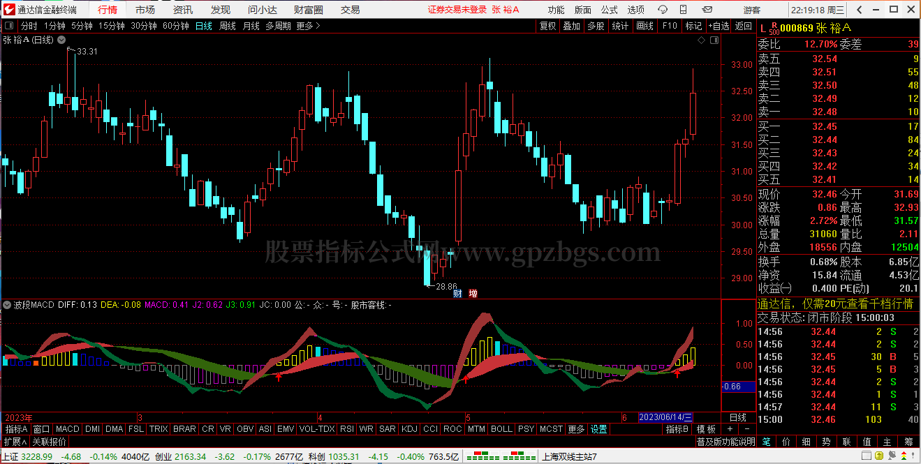The height and width of the screenshot is (464, 921).
Task: Click the 返回 back button
Action: 743,26
